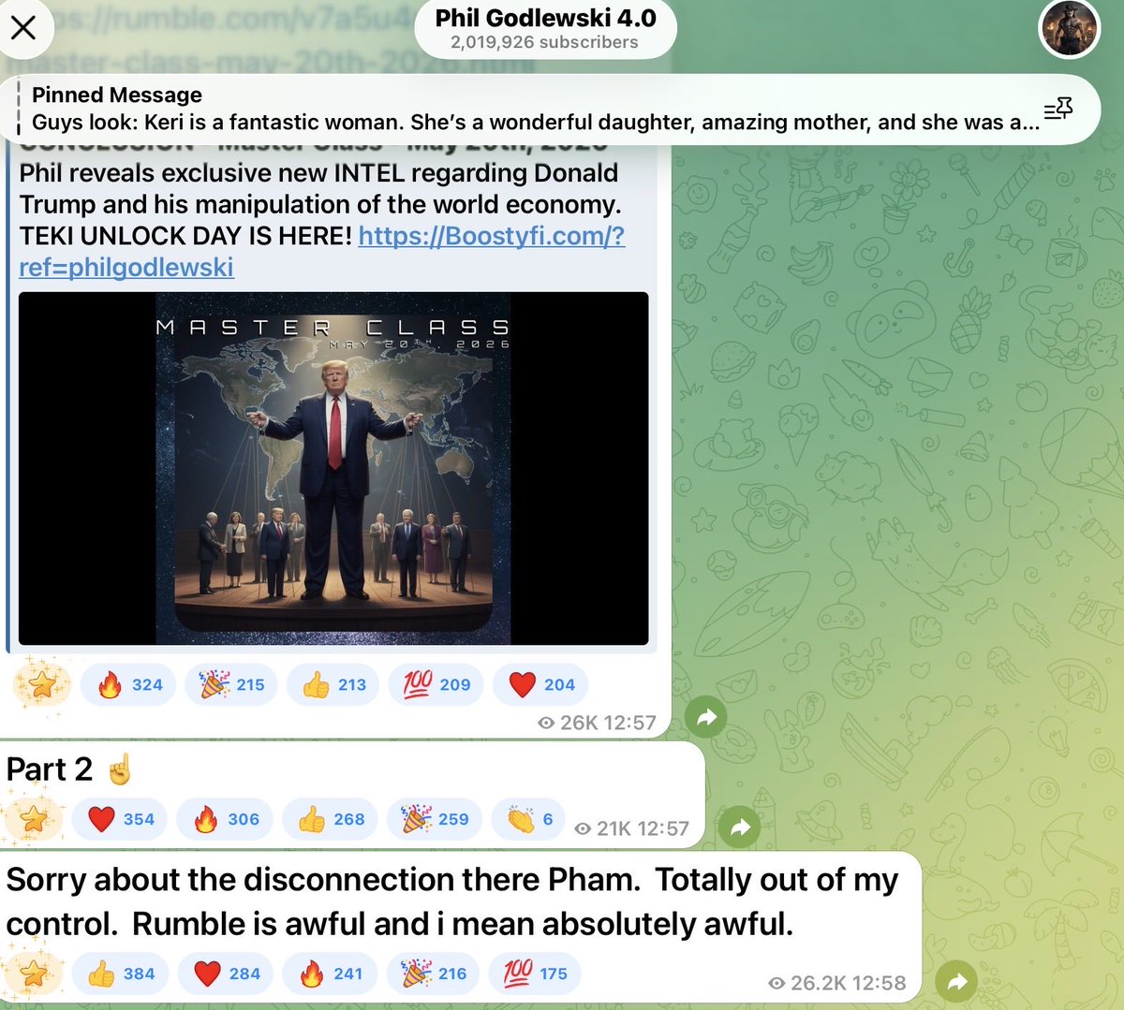1124x1010 pixels.
Task: Tap the thumbs up reaction showing 213
Action: pyautogui.click(x=333, y=684)
